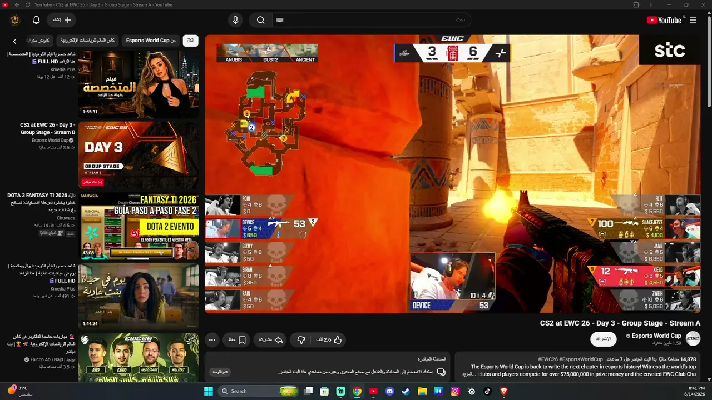
Task: Click the video player showing the CS2 match
Action: 452,174
